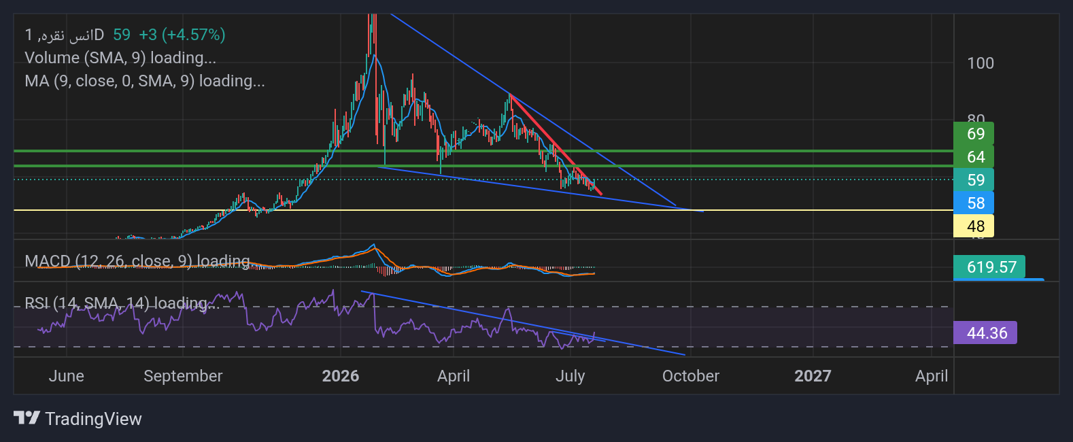
Task: Click the green 69 price label
Action: 974,134
